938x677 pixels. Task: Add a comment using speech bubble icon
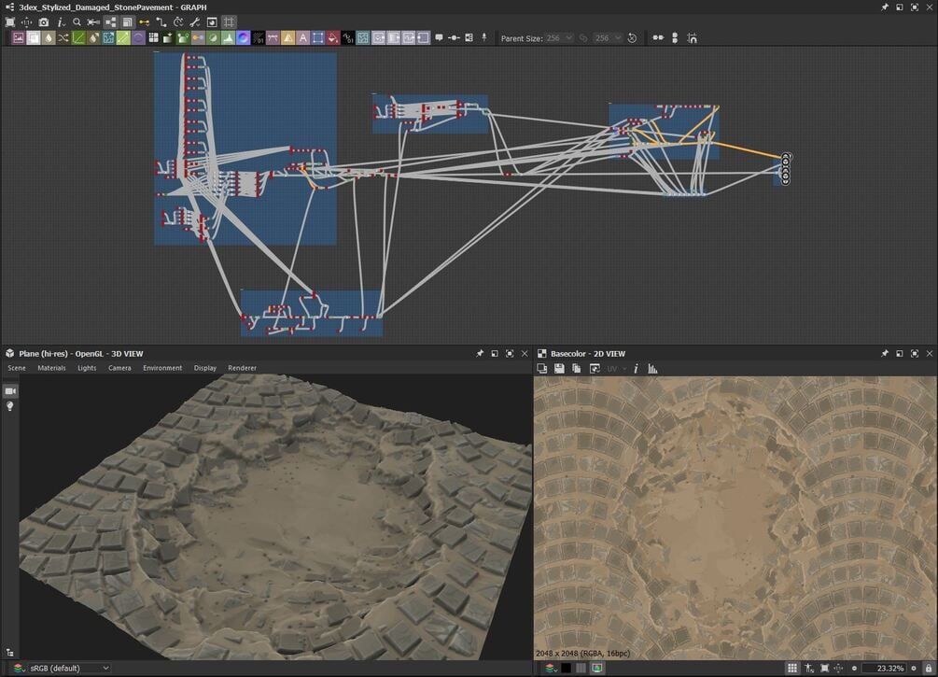click(439, 37)
